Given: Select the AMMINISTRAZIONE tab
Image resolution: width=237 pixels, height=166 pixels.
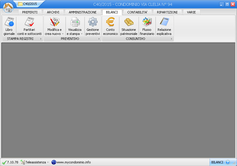Looking at the screenshot, I should [x=83, y=12].
